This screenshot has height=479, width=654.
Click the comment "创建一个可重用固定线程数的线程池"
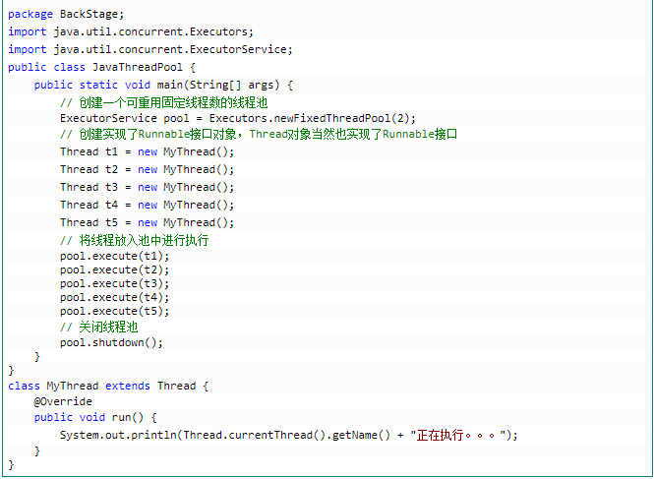164,102
